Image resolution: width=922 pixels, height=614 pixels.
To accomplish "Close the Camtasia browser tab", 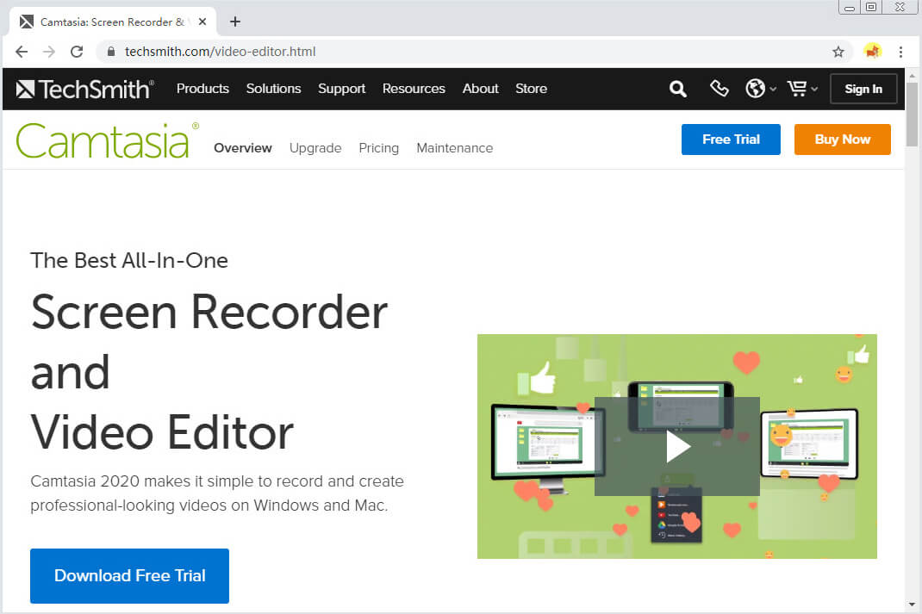I will [x=202, y=22].
